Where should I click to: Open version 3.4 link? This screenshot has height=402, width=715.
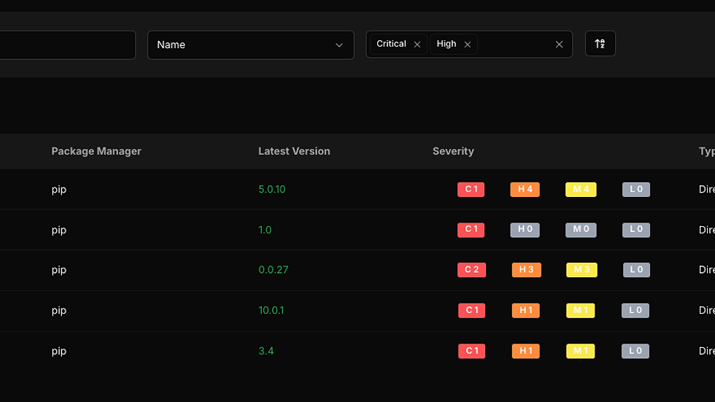point(266,351)
